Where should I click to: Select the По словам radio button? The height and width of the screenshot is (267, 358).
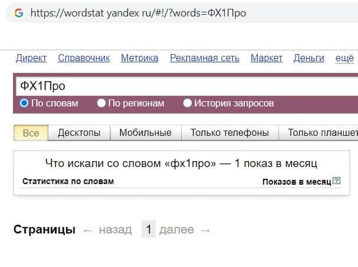[x=24, y=103]
